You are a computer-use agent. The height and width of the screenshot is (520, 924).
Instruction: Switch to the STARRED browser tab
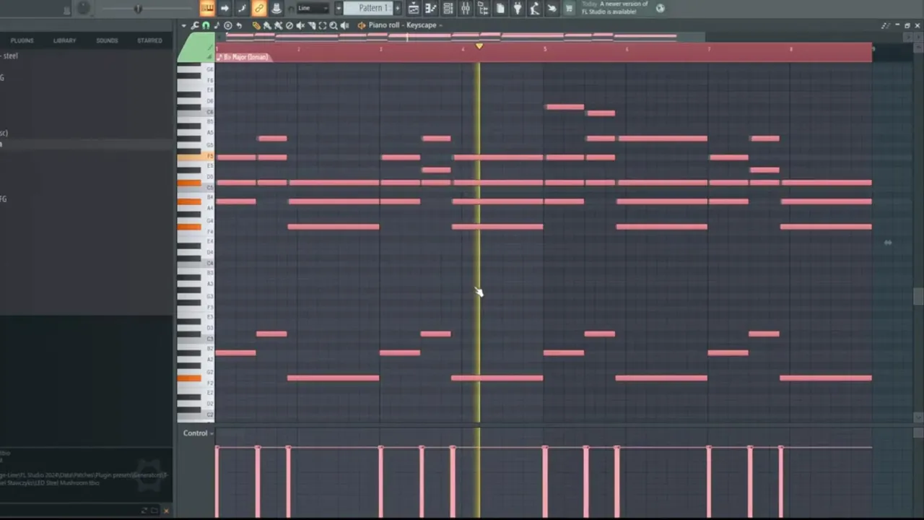point(149,40)
